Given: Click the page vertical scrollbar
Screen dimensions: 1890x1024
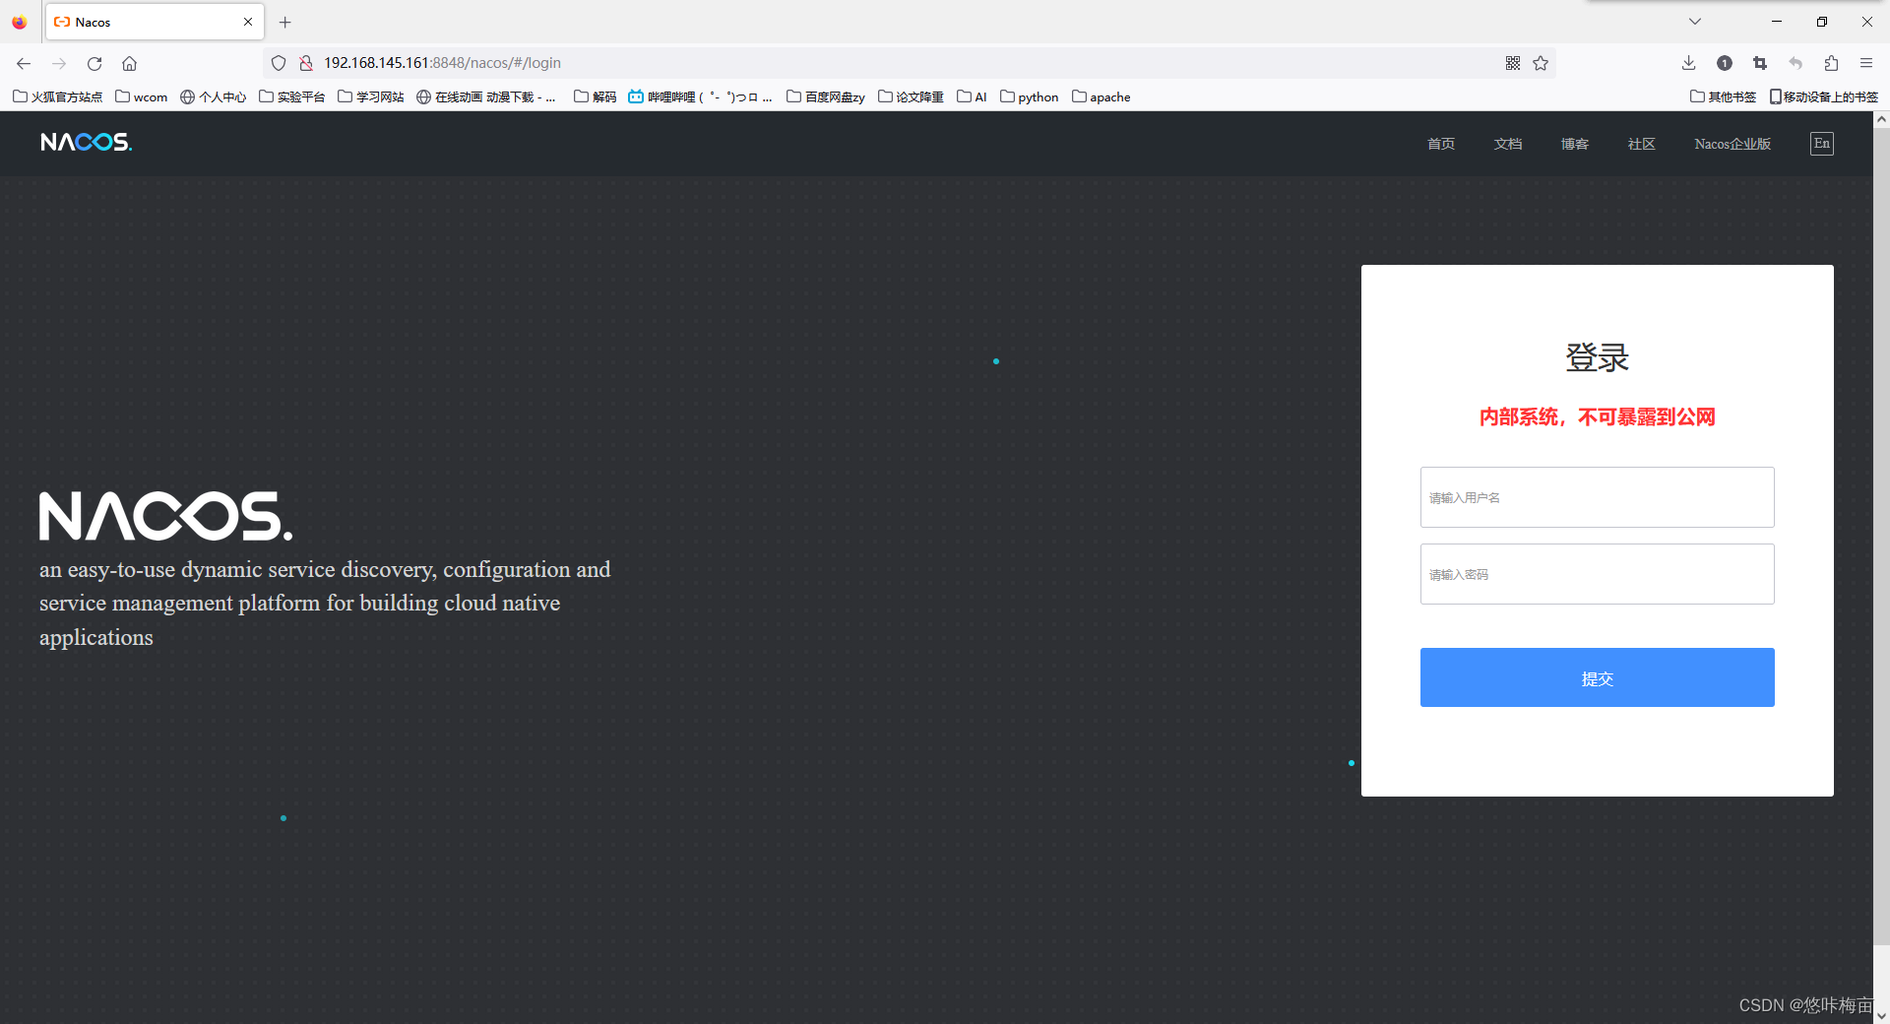Looking at the screenshot, I should [x=1881, y=537].
